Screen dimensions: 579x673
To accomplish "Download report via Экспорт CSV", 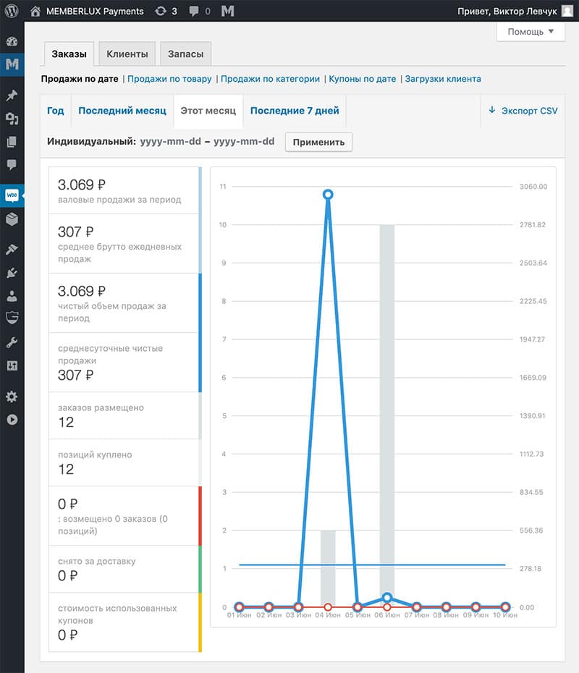I will click(523, 111).
